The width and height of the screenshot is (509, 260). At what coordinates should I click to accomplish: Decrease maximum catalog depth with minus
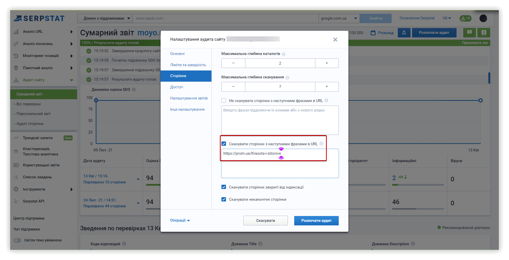point(233,63)
